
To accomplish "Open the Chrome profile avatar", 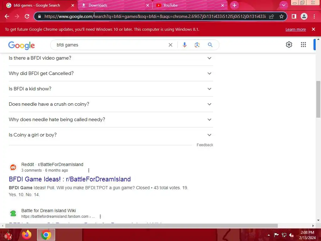I will (304, 16).
